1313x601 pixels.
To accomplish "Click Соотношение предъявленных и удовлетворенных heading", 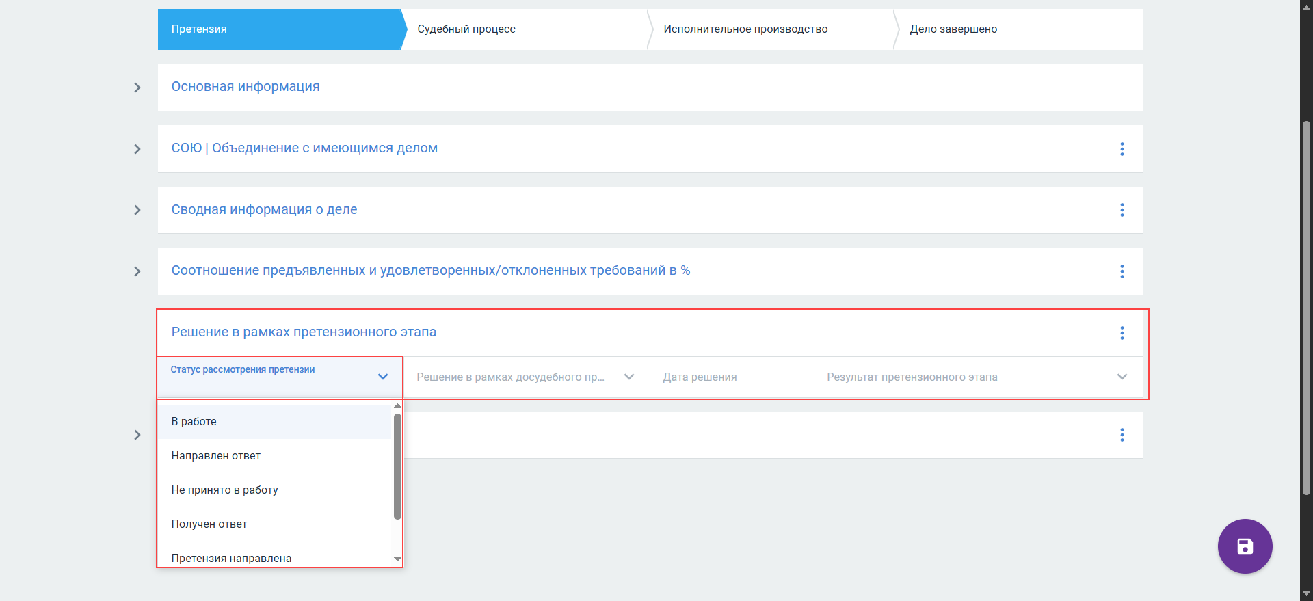I will [431, 271].
